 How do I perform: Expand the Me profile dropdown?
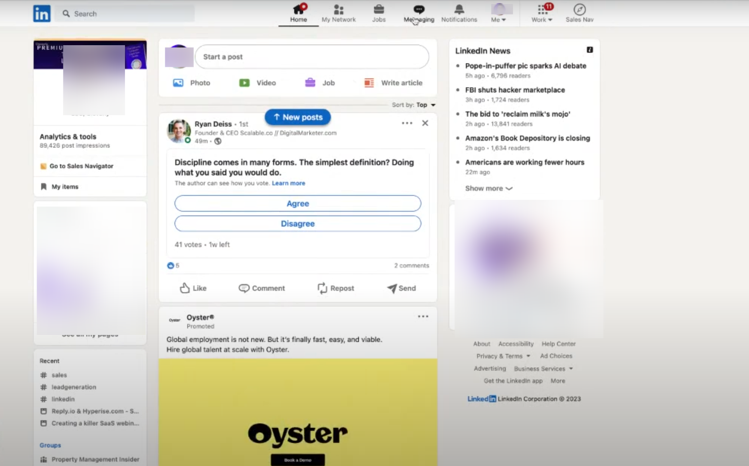coord(499,14)
